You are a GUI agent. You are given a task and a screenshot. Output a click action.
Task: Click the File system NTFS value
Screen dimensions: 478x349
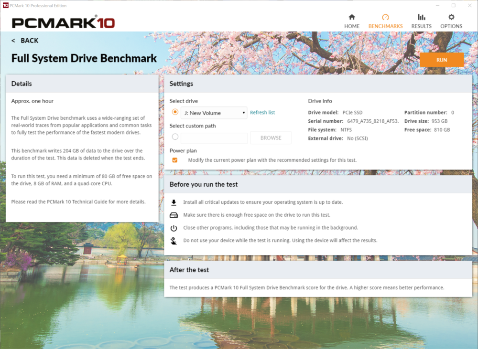click(x=346, y=130)
